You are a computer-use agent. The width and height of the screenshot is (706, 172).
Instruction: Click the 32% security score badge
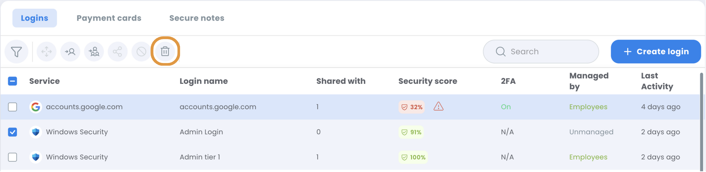point(412,107)
